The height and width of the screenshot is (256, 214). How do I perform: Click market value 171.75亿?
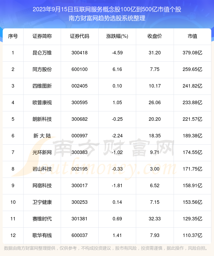pos(193,169)
